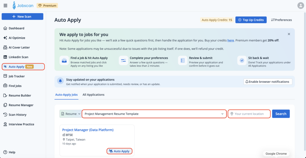Switch to All Applications tab

[x=94, y=95]
